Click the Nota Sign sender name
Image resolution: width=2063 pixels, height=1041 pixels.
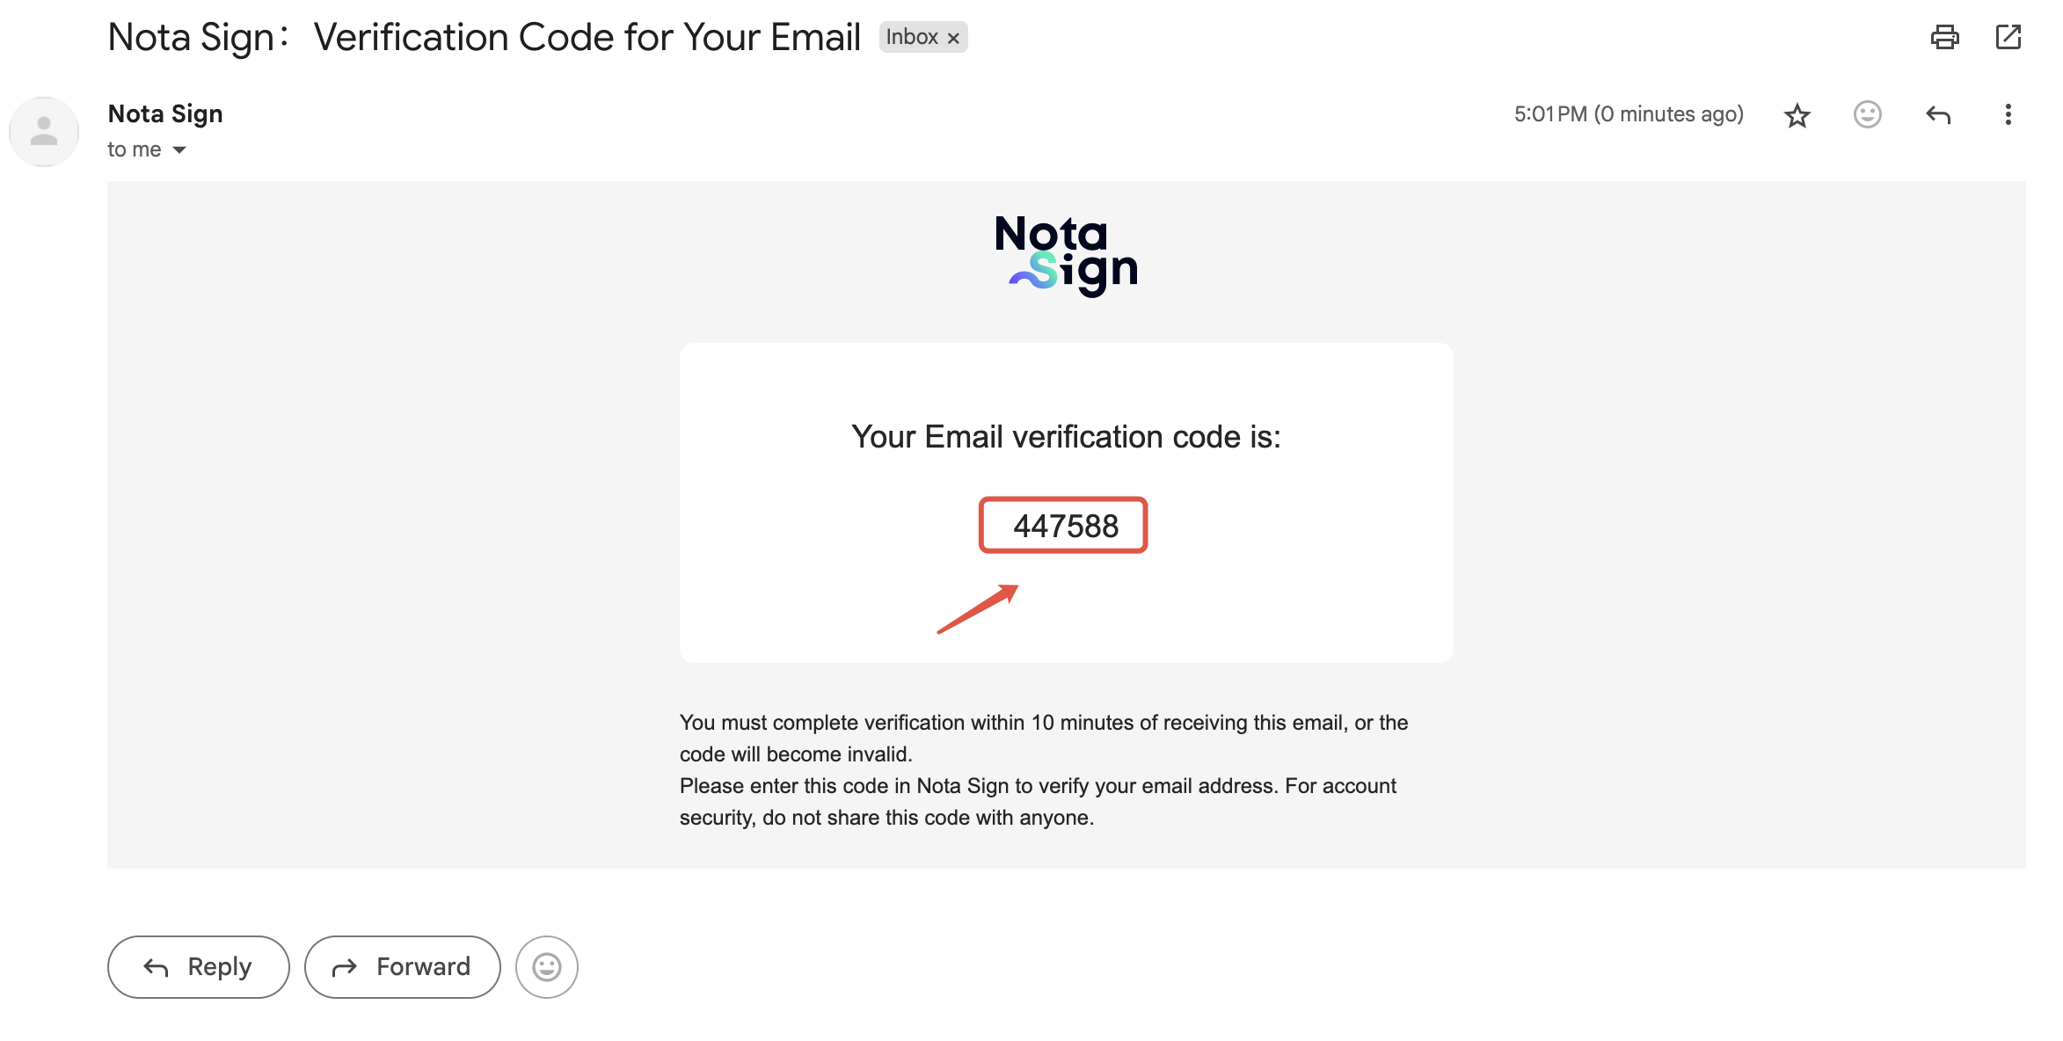[x=165, y=113]
